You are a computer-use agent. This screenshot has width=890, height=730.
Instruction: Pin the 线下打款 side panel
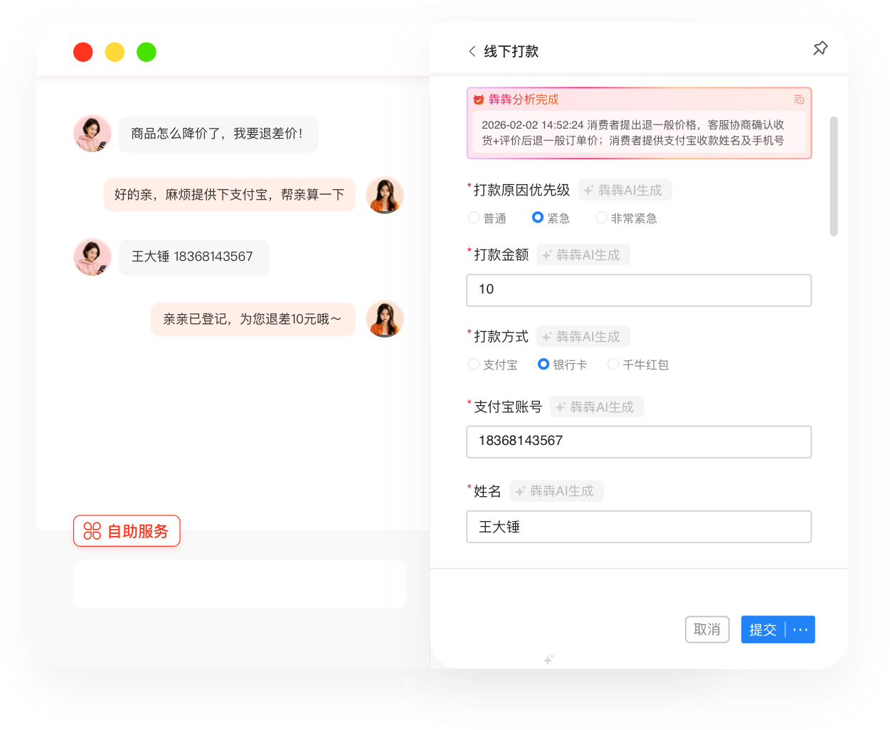pos(820,48)
